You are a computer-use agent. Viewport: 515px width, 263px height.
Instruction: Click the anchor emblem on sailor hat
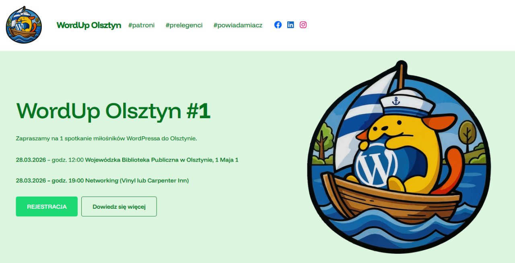pyautogui.click(x=396, y=101)
